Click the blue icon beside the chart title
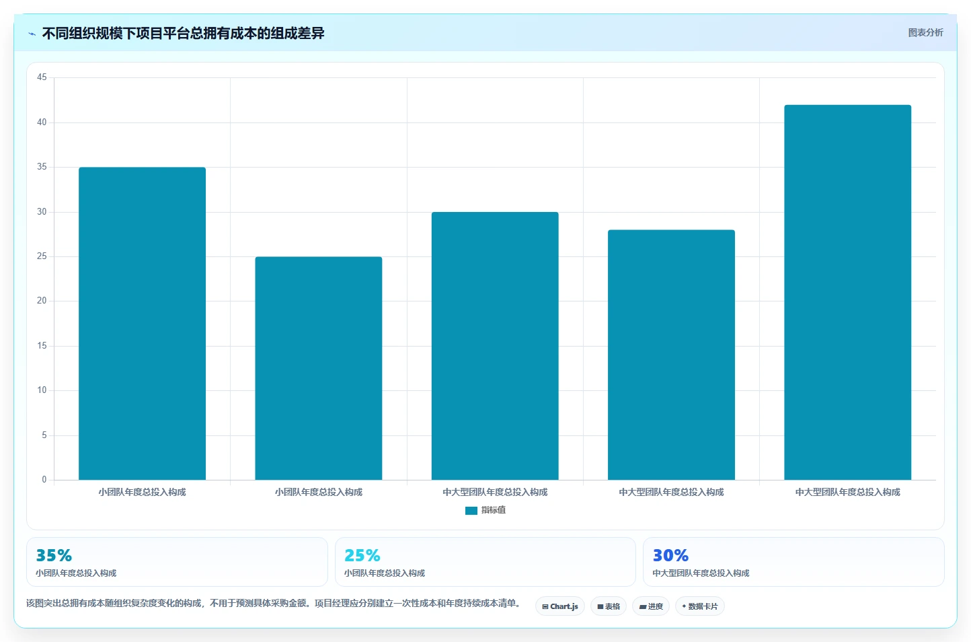 (32, 34)
